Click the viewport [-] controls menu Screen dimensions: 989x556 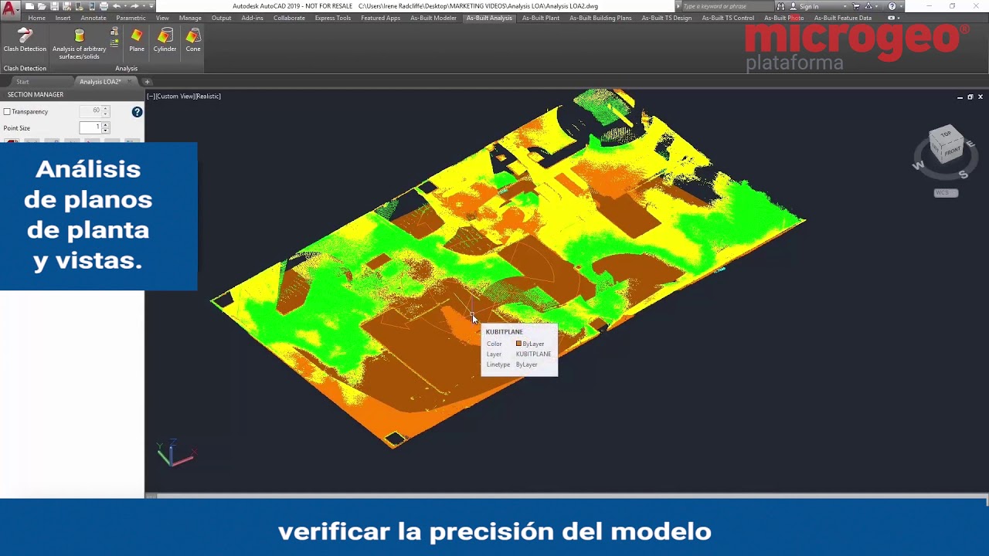151,97
